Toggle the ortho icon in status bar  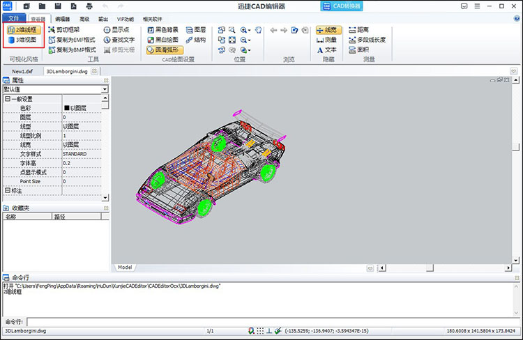click(269, 331)
